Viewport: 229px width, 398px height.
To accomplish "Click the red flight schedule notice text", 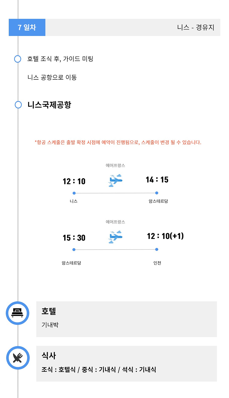I will pyautogui.click(x=118, y=142).
